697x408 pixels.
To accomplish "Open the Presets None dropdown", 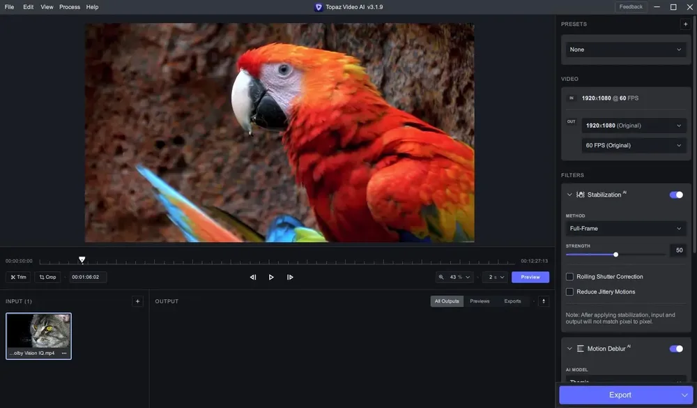I will pos(625,50).
